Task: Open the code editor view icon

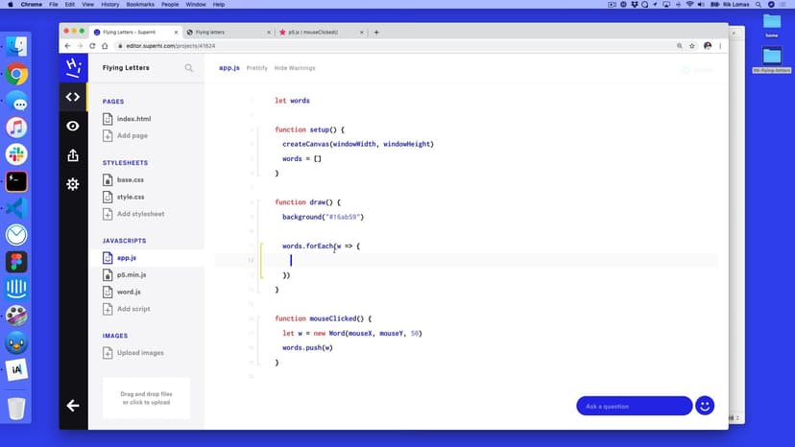Action: click(x=72, y=97)
